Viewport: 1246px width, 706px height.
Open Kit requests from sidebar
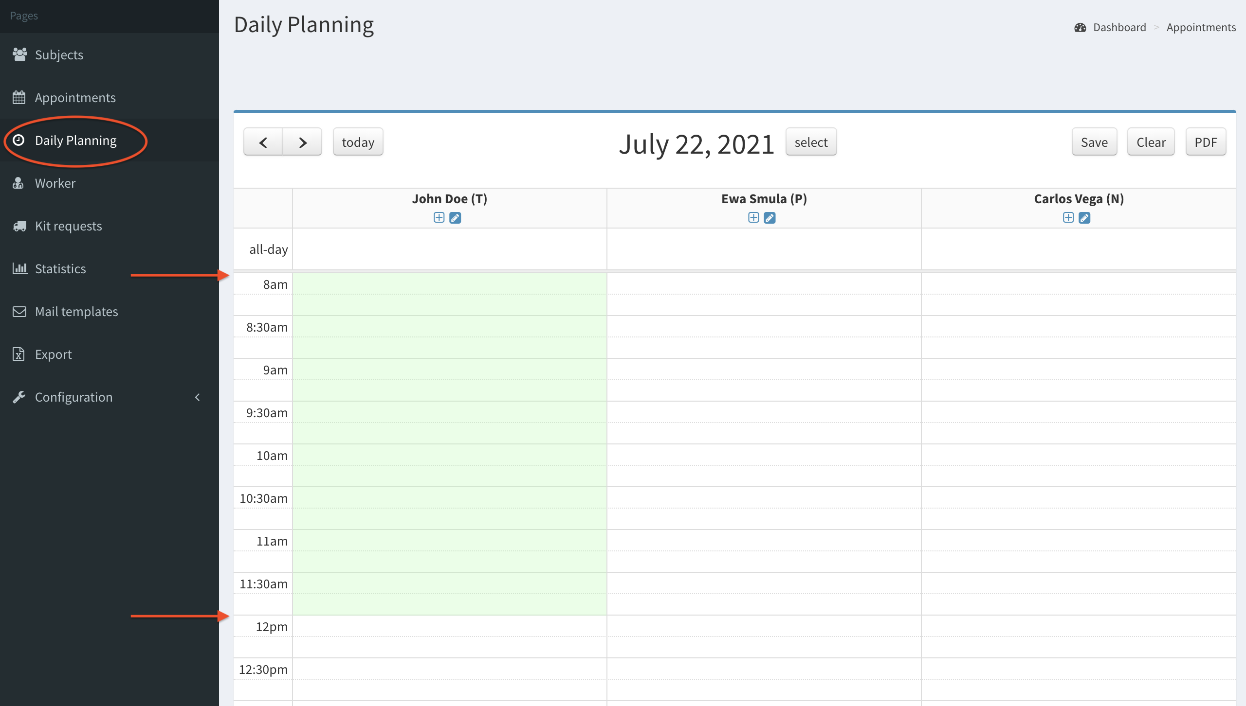pos(68,226)
